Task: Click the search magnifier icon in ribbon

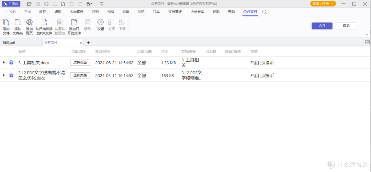Action: [265, 12]
